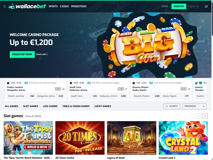The height and width of the screenshot is (160, 213).
Task: Open stats icon for Stearns vs Osaka
Action: point(189,89)
